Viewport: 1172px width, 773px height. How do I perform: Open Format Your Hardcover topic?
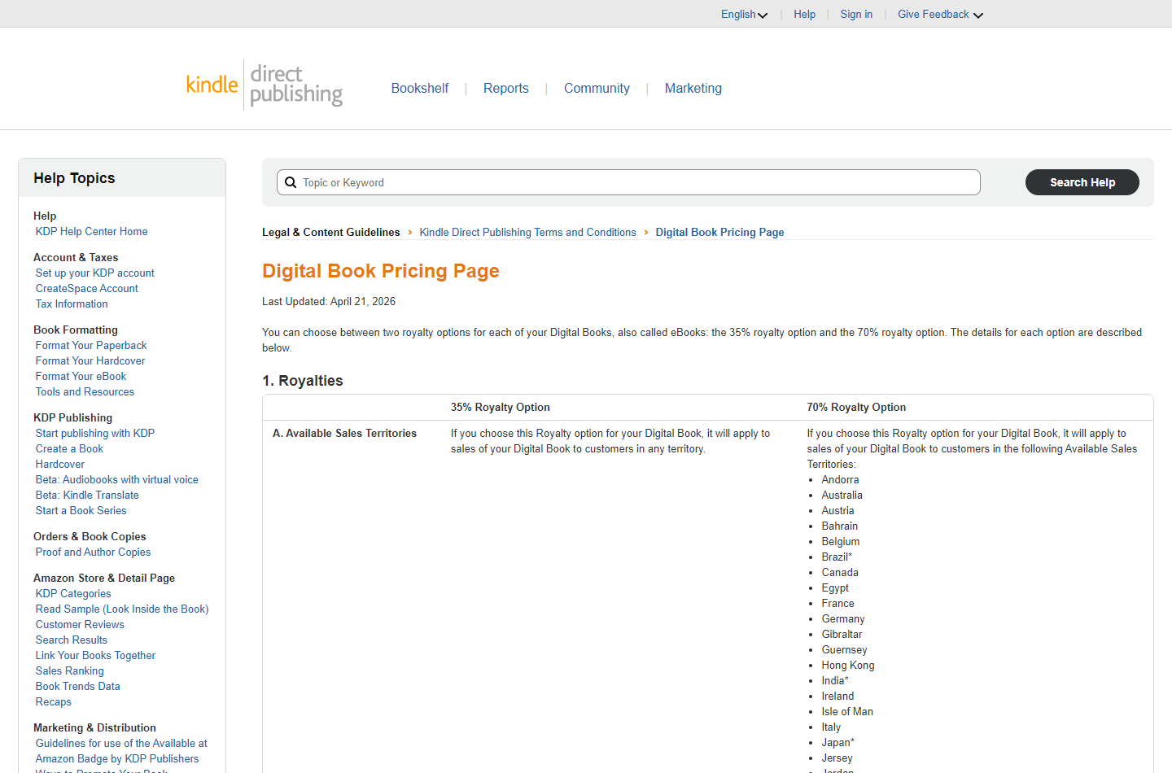[90, 361]
